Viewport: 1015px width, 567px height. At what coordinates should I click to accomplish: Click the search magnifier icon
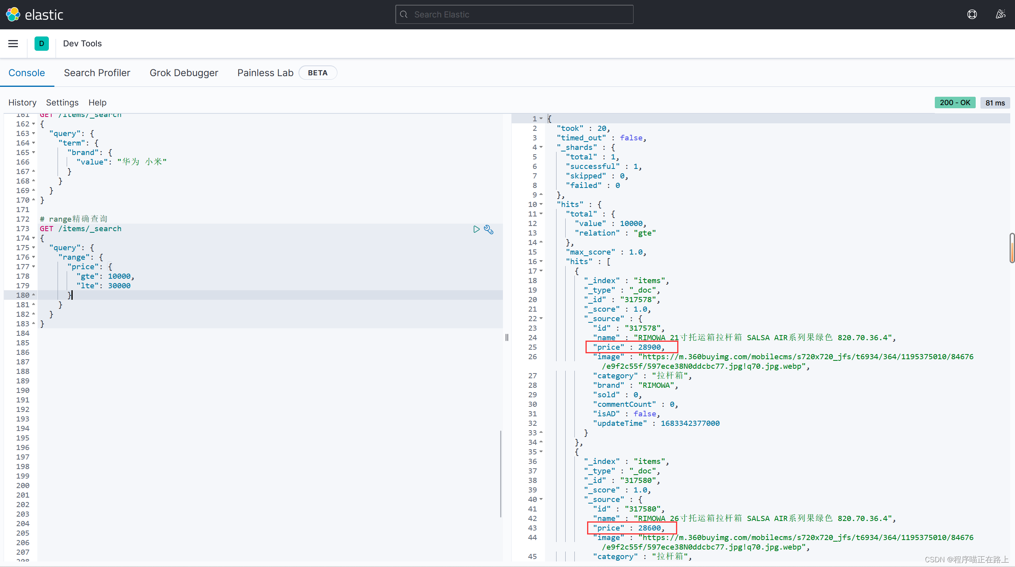click(x=404, y=15)
